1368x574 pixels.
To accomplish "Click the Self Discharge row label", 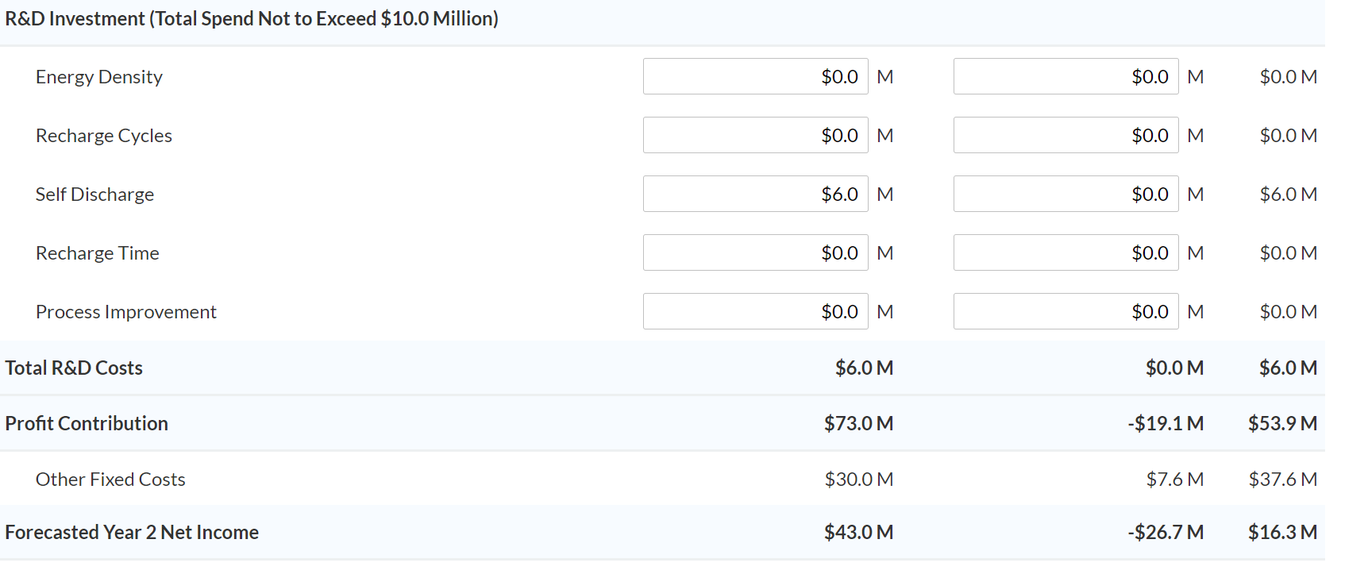I will tap(94, 195).
